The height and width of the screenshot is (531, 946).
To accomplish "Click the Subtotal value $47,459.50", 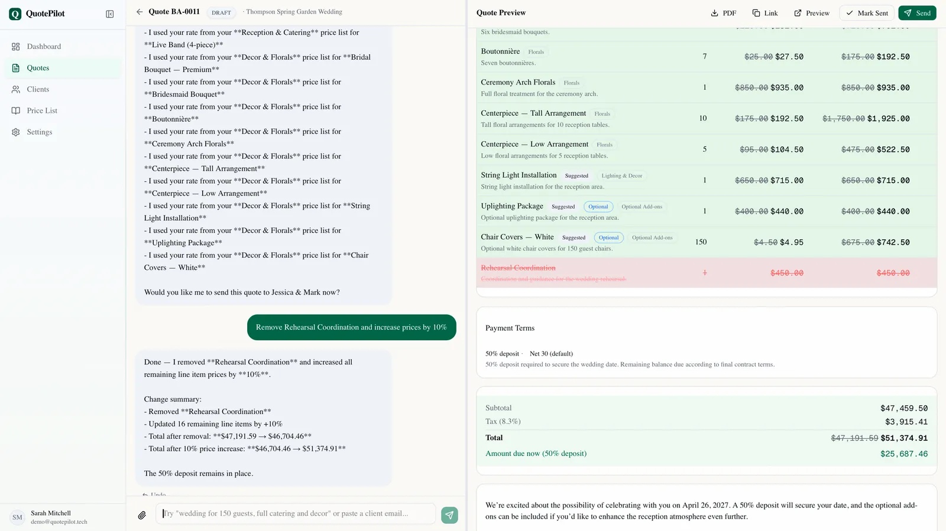I will coord(903,409).
